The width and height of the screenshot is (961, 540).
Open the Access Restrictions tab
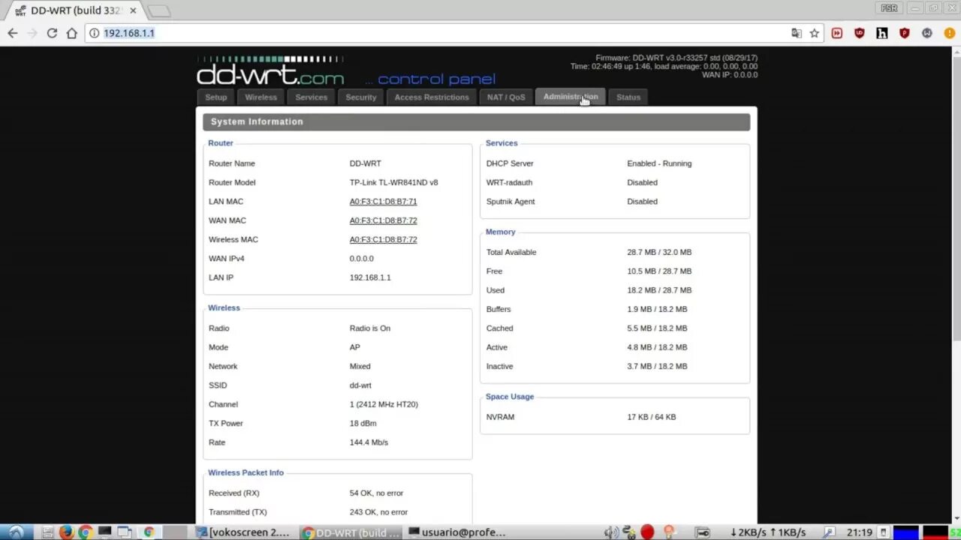tap(432, 97)
